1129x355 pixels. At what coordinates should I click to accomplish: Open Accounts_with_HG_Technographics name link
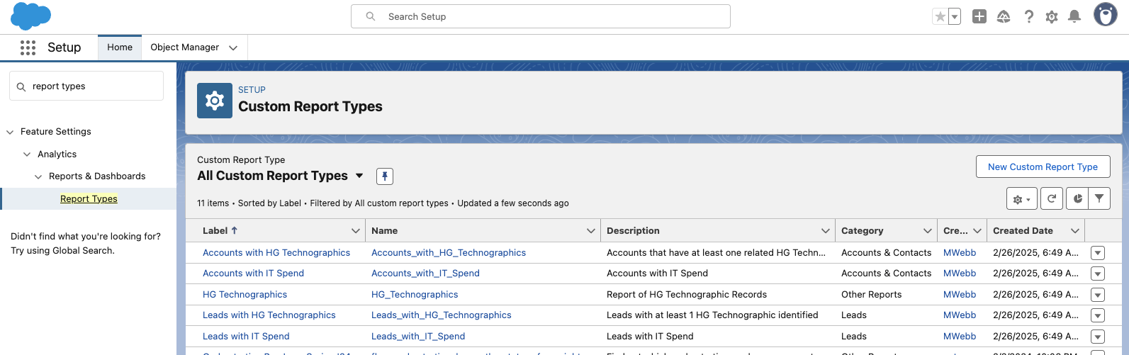coord(449,253)
